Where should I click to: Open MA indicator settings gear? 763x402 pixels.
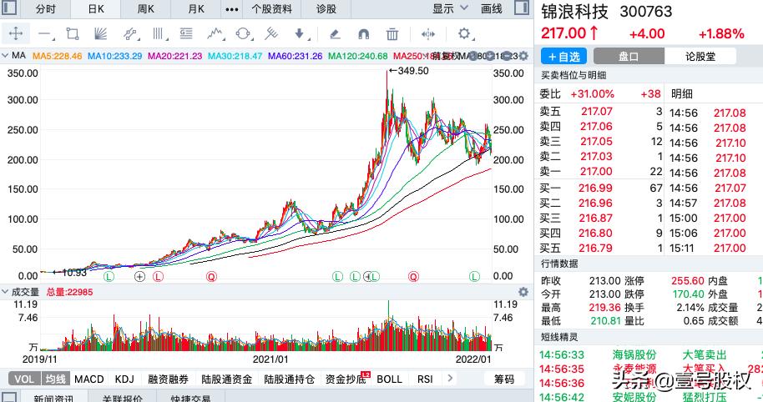(x=523, y=56)
